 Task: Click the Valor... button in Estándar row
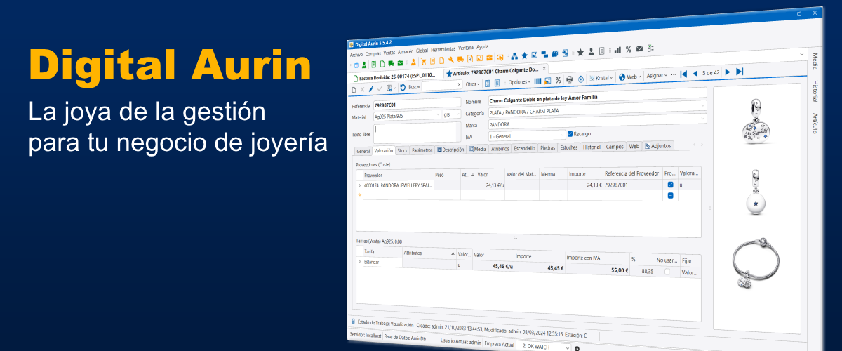click(x=689, y=272)
